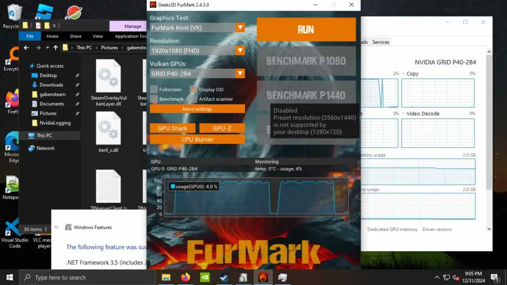This screenshot has width=507, height=285.
Task: Launch GPU-Z from FurMark
Action: [x=222, y=128]
